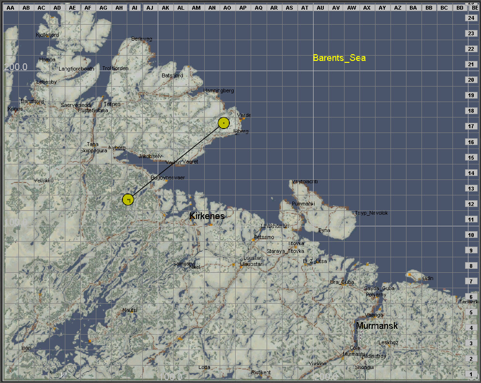The width and height of the screenshot is (481, 383).
Task: Click the Bugoynes:vaer label
Action: pyautogui.click(x=167, y=177)
